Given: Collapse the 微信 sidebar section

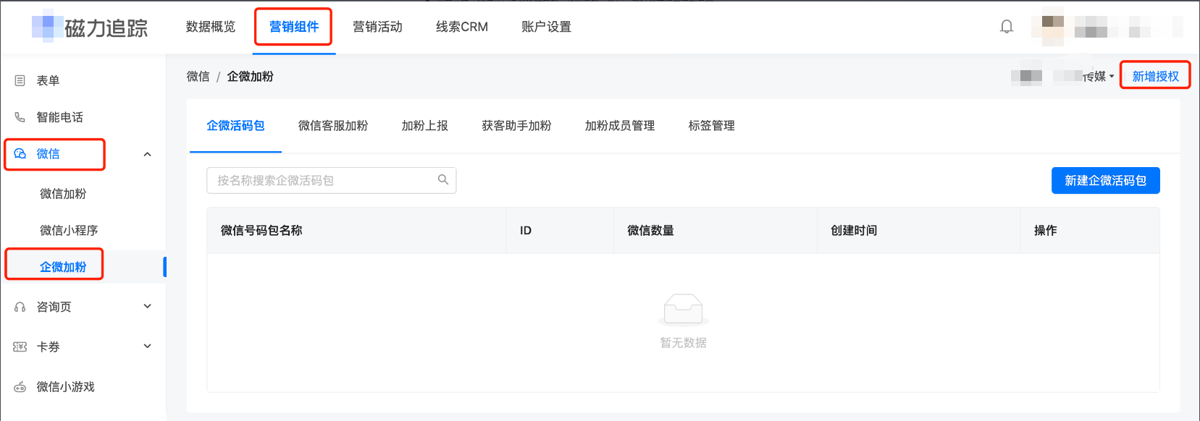Looking at the screenshot, I should coord(148,154).
